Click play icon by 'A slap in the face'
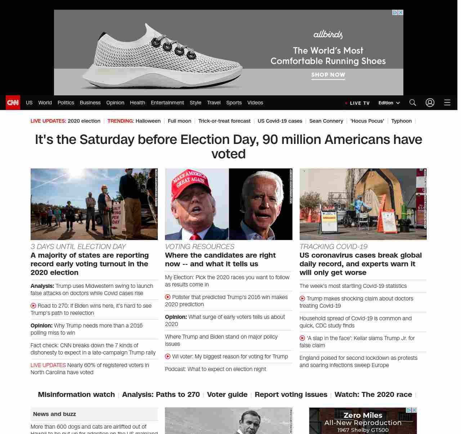The height and width of the screenshot is (434, 461). pos(303,338)
